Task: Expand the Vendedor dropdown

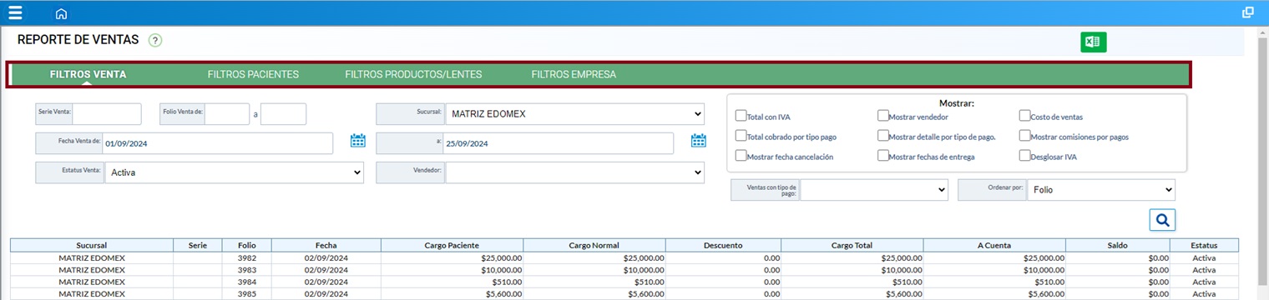Action: click(x=574, y=172)
